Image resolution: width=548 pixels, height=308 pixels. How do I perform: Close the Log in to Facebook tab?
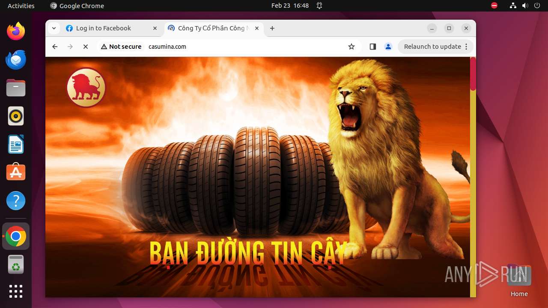click(155, 28)
